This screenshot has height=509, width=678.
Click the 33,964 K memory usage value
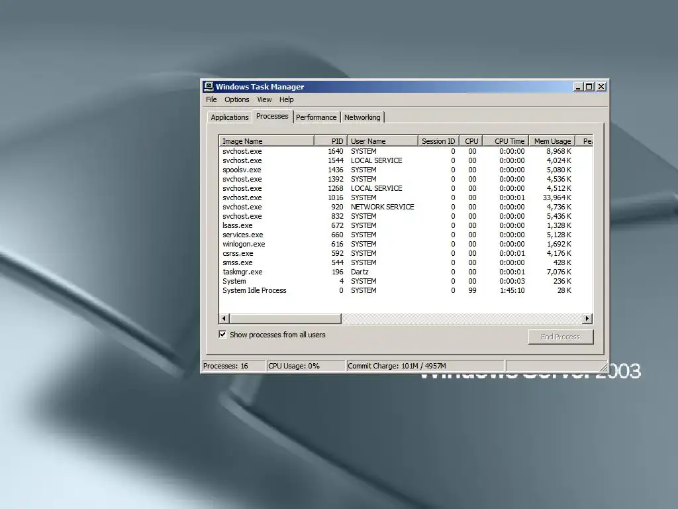tap(557, 198)
